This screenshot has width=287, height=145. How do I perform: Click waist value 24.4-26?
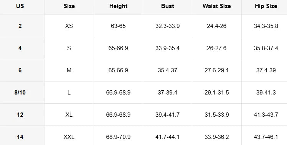216,26
